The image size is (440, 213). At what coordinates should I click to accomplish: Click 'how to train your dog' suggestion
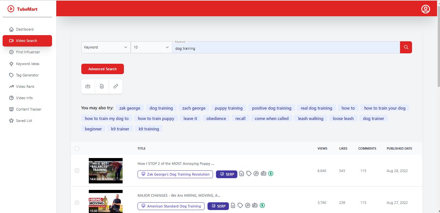click(x=385, y=108)
